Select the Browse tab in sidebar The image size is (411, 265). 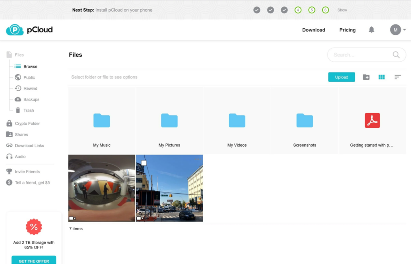30,66
